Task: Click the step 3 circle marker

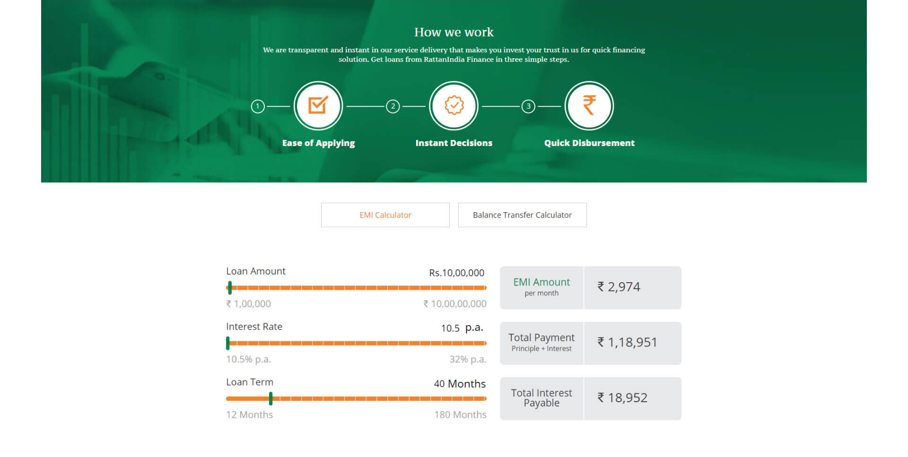Action: pyautogui.click(x=528, y=106)
